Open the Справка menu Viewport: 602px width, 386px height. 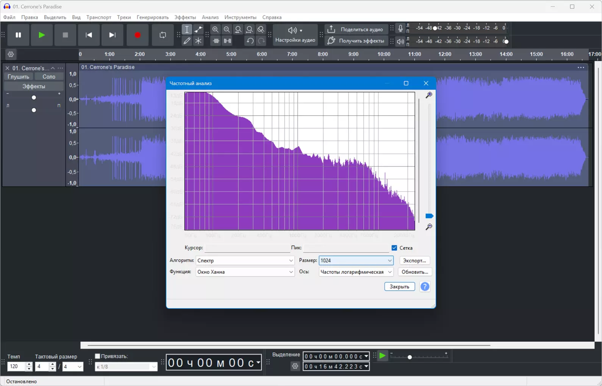pos(272,17)
